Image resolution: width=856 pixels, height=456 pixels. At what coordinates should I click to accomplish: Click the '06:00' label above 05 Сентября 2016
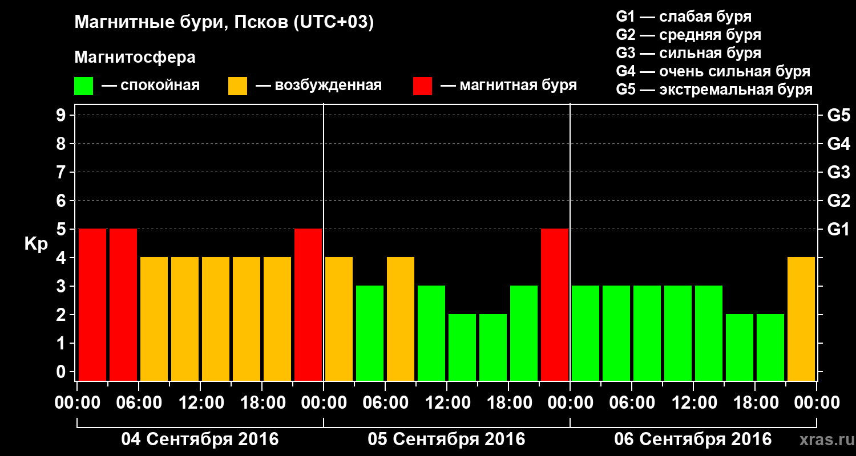[385, 403]
